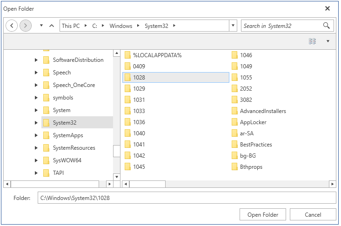Click the This PC breadcrumb
This screenshot has width=341, height=226.
click(71, 26)
